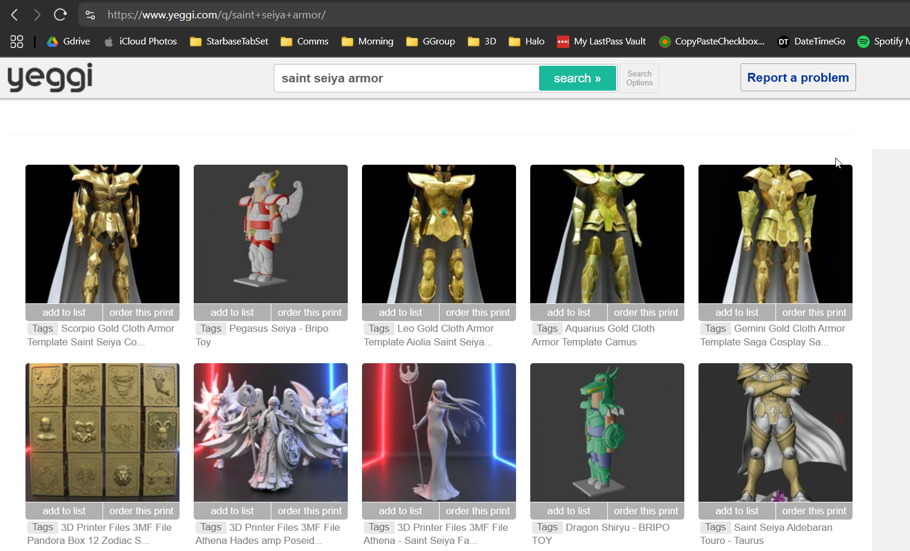Order print of Pegasus Seiya Bripo Toy
The width and height of the screenshot is (910, 551).
[x=310, y=312]
